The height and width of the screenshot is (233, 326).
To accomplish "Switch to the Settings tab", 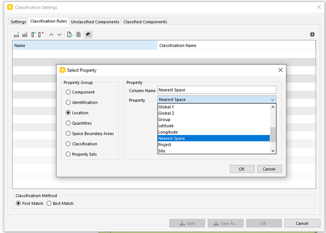I will [18, 22].
